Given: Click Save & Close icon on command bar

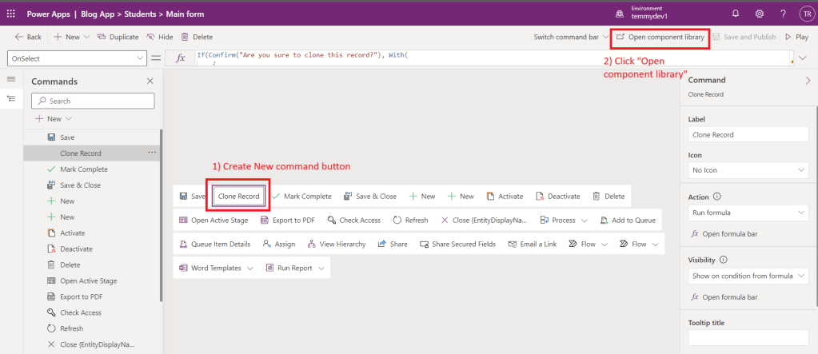Looking at the screenshot, I should (348, 196).
